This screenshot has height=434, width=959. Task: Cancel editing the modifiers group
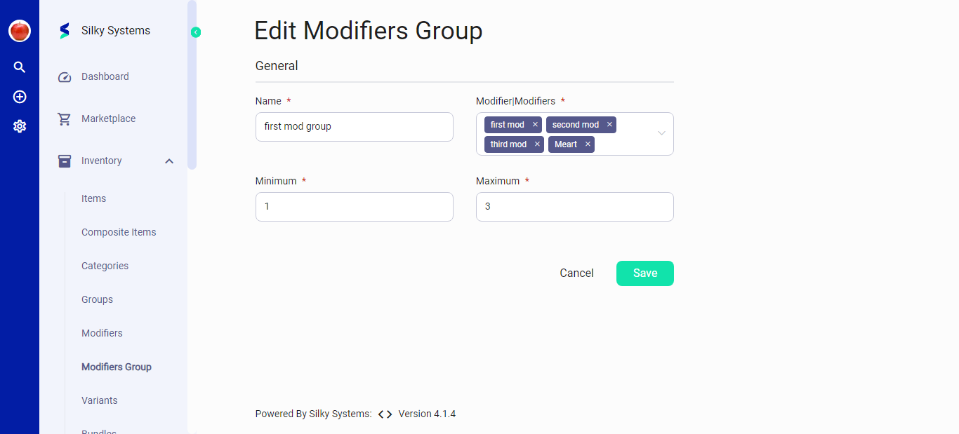coord(576,273)
